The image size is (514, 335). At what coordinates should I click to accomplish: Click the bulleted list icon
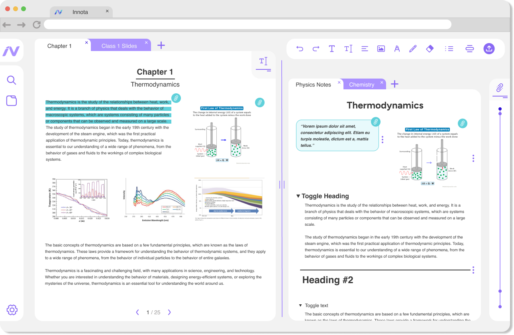point(449,49)
